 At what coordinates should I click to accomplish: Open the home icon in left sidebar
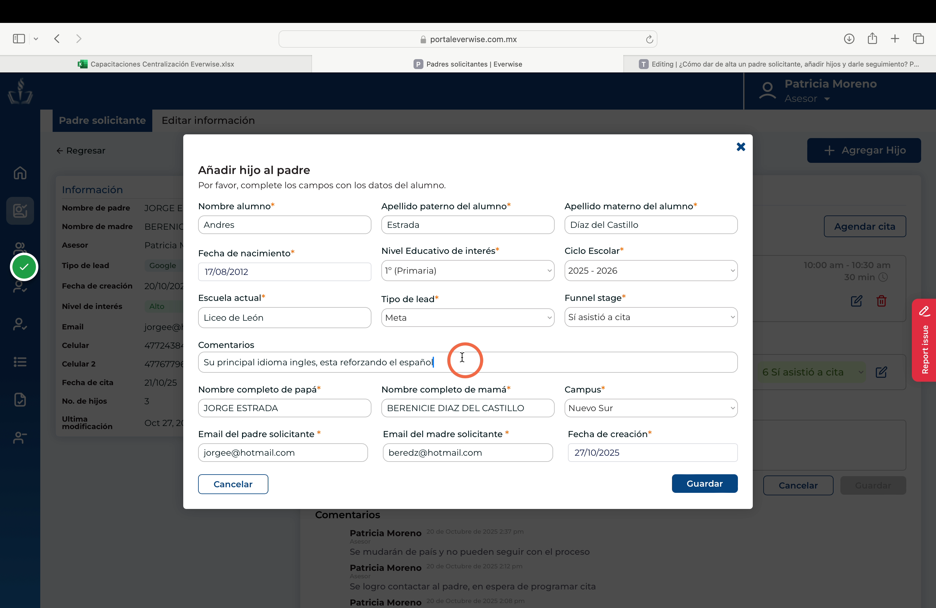coord(20,173)
